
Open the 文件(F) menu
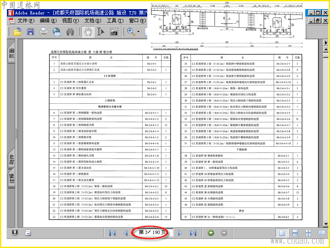(x=26, y=21)
